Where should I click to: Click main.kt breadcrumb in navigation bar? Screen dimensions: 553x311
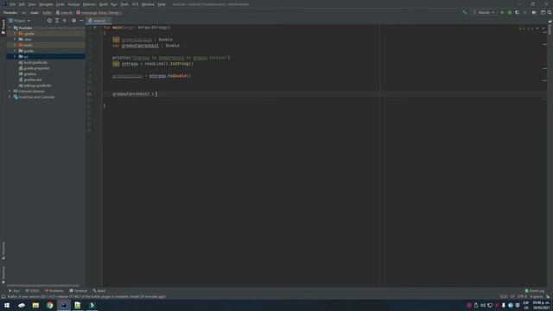point(64,13)
